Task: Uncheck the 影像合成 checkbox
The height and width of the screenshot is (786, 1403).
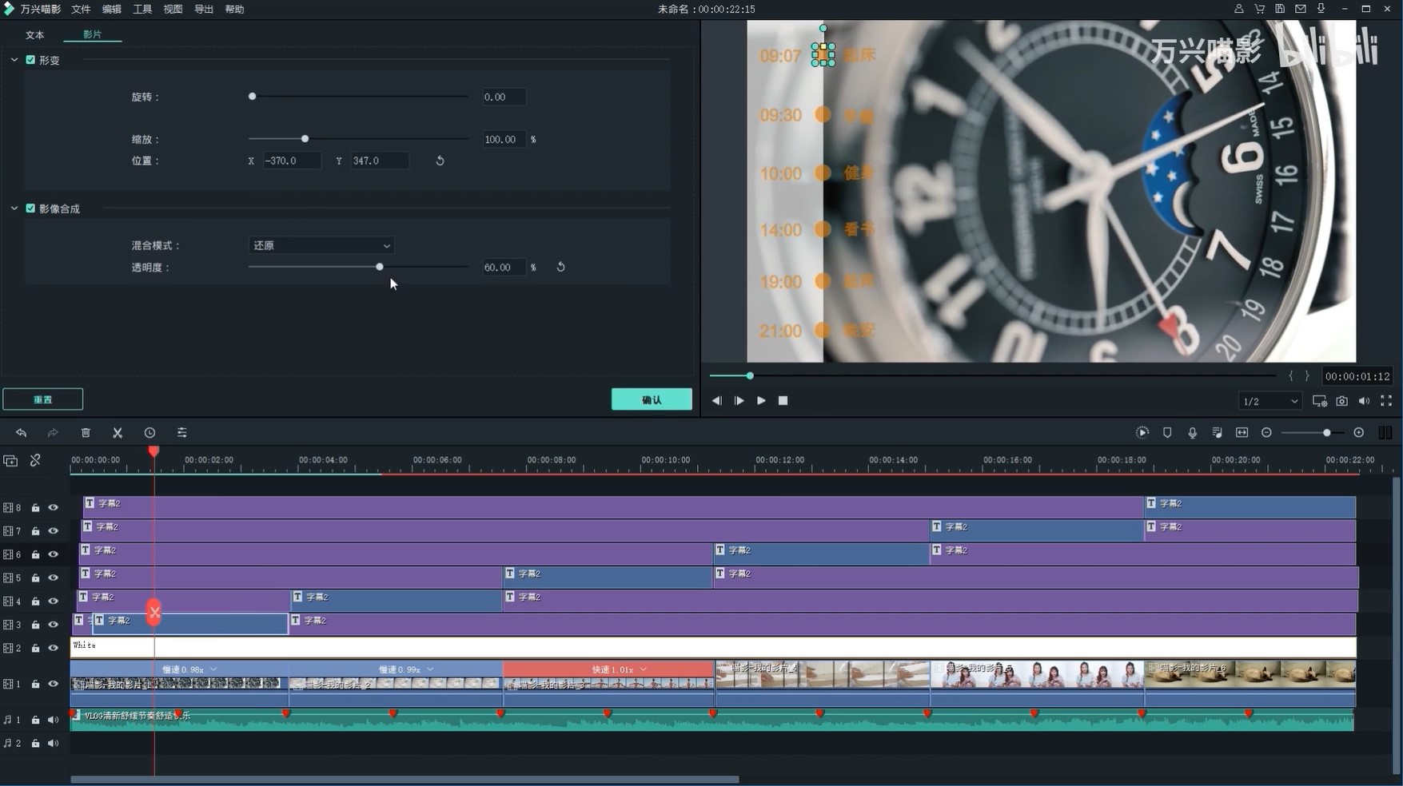Action: (30, 208)
